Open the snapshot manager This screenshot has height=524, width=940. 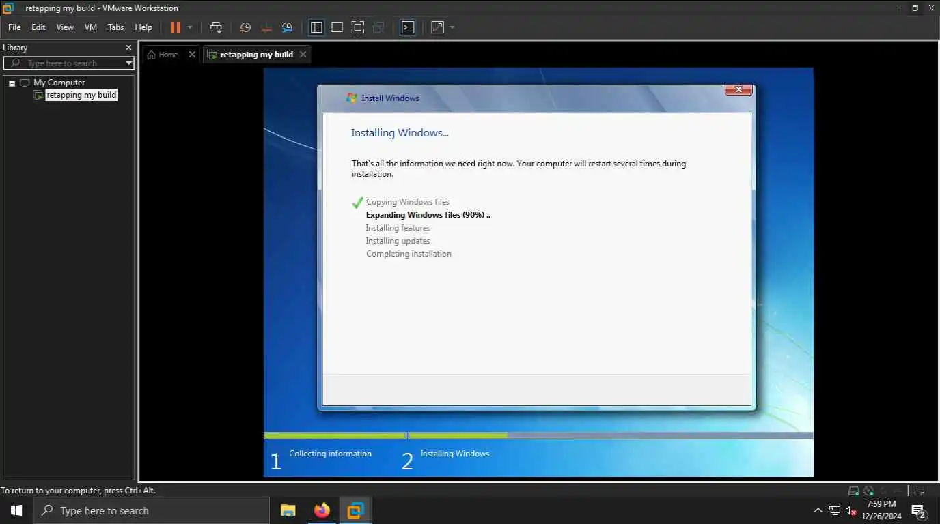[287, 27]
